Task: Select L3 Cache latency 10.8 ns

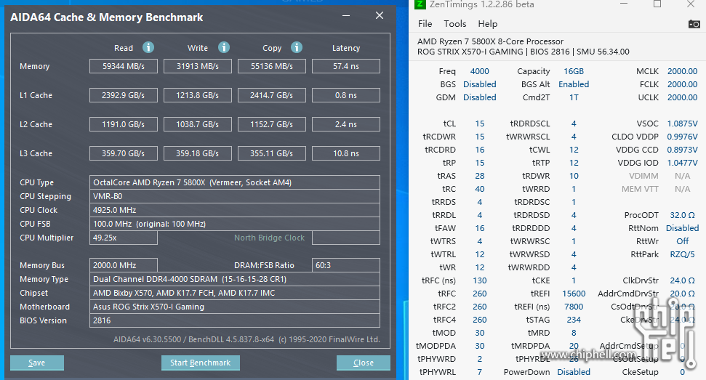Action: coord(346,153)
